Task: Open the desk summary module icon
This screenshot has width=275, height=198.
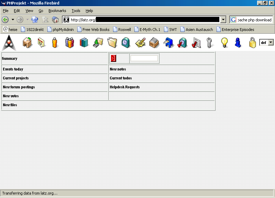Action: (x=27, y=43)
